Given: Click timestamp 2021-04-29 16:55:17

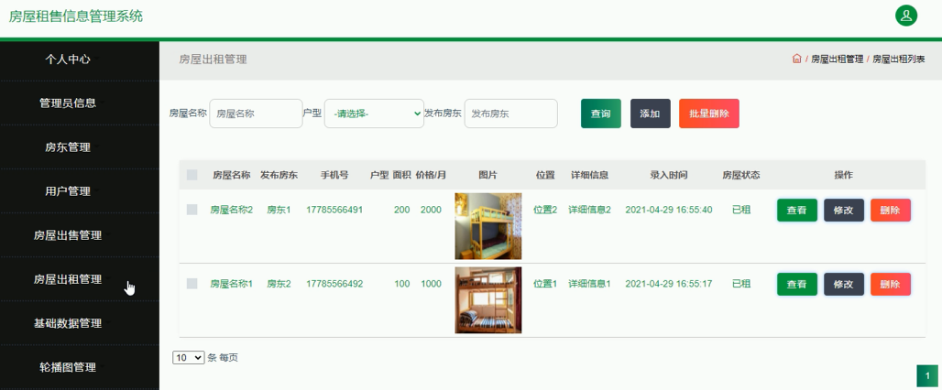Looking at the screenshot, I should (669, 284).
